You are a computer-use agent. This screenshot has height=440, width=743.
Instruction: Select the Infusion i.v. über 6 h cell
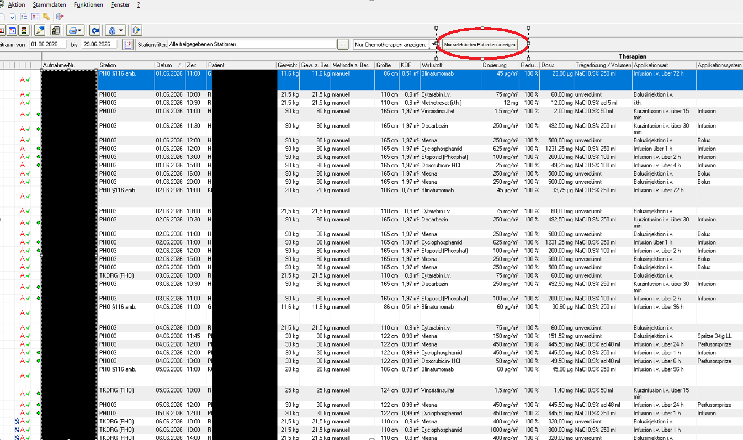pos(664,361)
